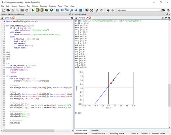Open the Source menu
The width and height of the screenshot is (171, 135).
point(22,6)
